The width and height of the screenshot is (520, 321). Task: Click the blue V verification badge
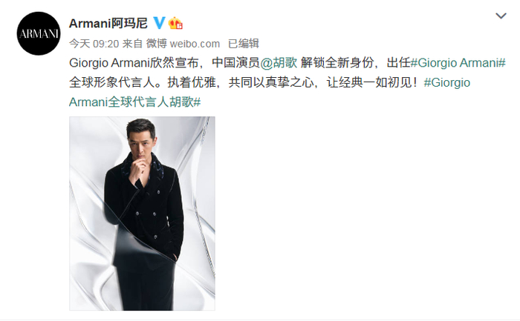tap(159, 23)
